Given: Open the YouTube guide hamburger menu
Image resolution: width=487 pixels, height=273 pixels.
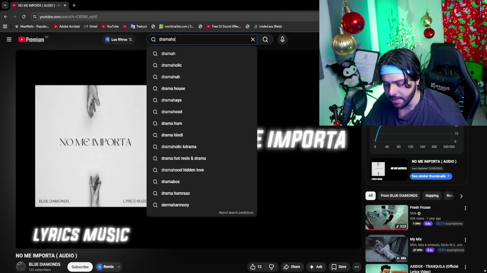Looking at the screenshot, I should point(9,39).
